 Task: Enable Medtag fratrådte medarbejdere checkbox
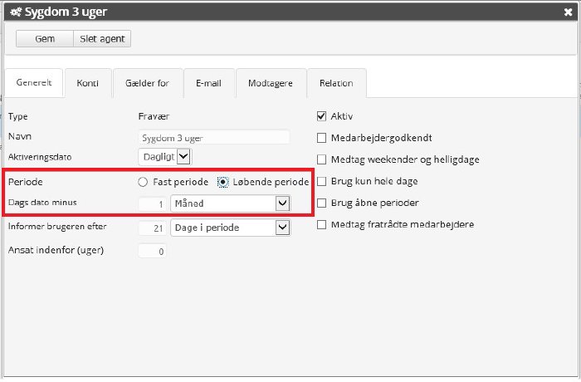coord(322,224)
